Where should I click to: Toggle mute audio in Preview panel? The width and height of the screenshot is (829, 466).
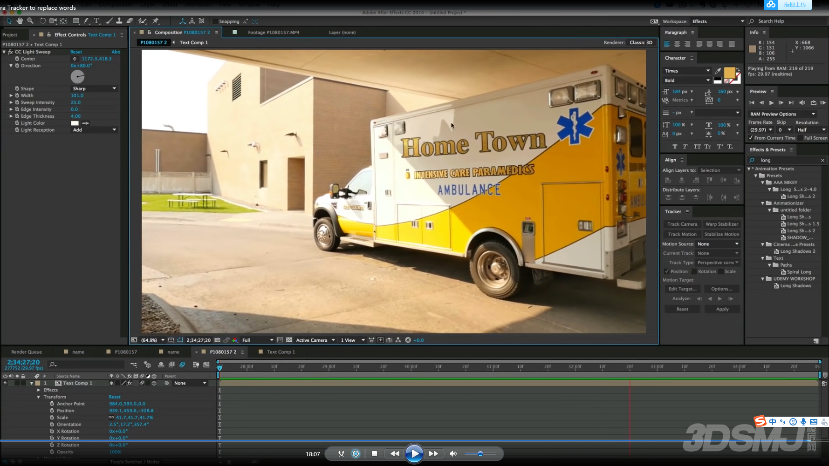tap(802, 102)
